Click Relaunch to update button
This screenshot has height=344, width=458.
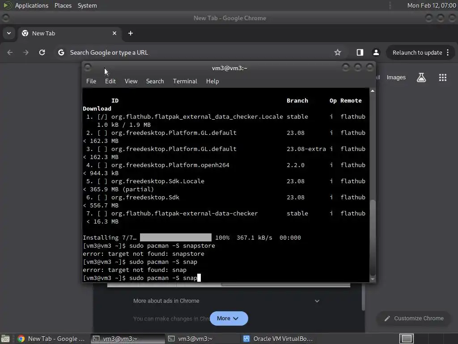pos(417,53)
